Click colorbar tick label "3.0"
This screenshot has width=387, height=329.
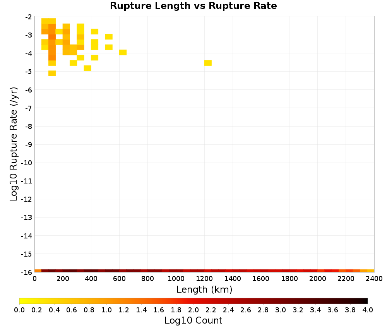click(x=281, y=310)
